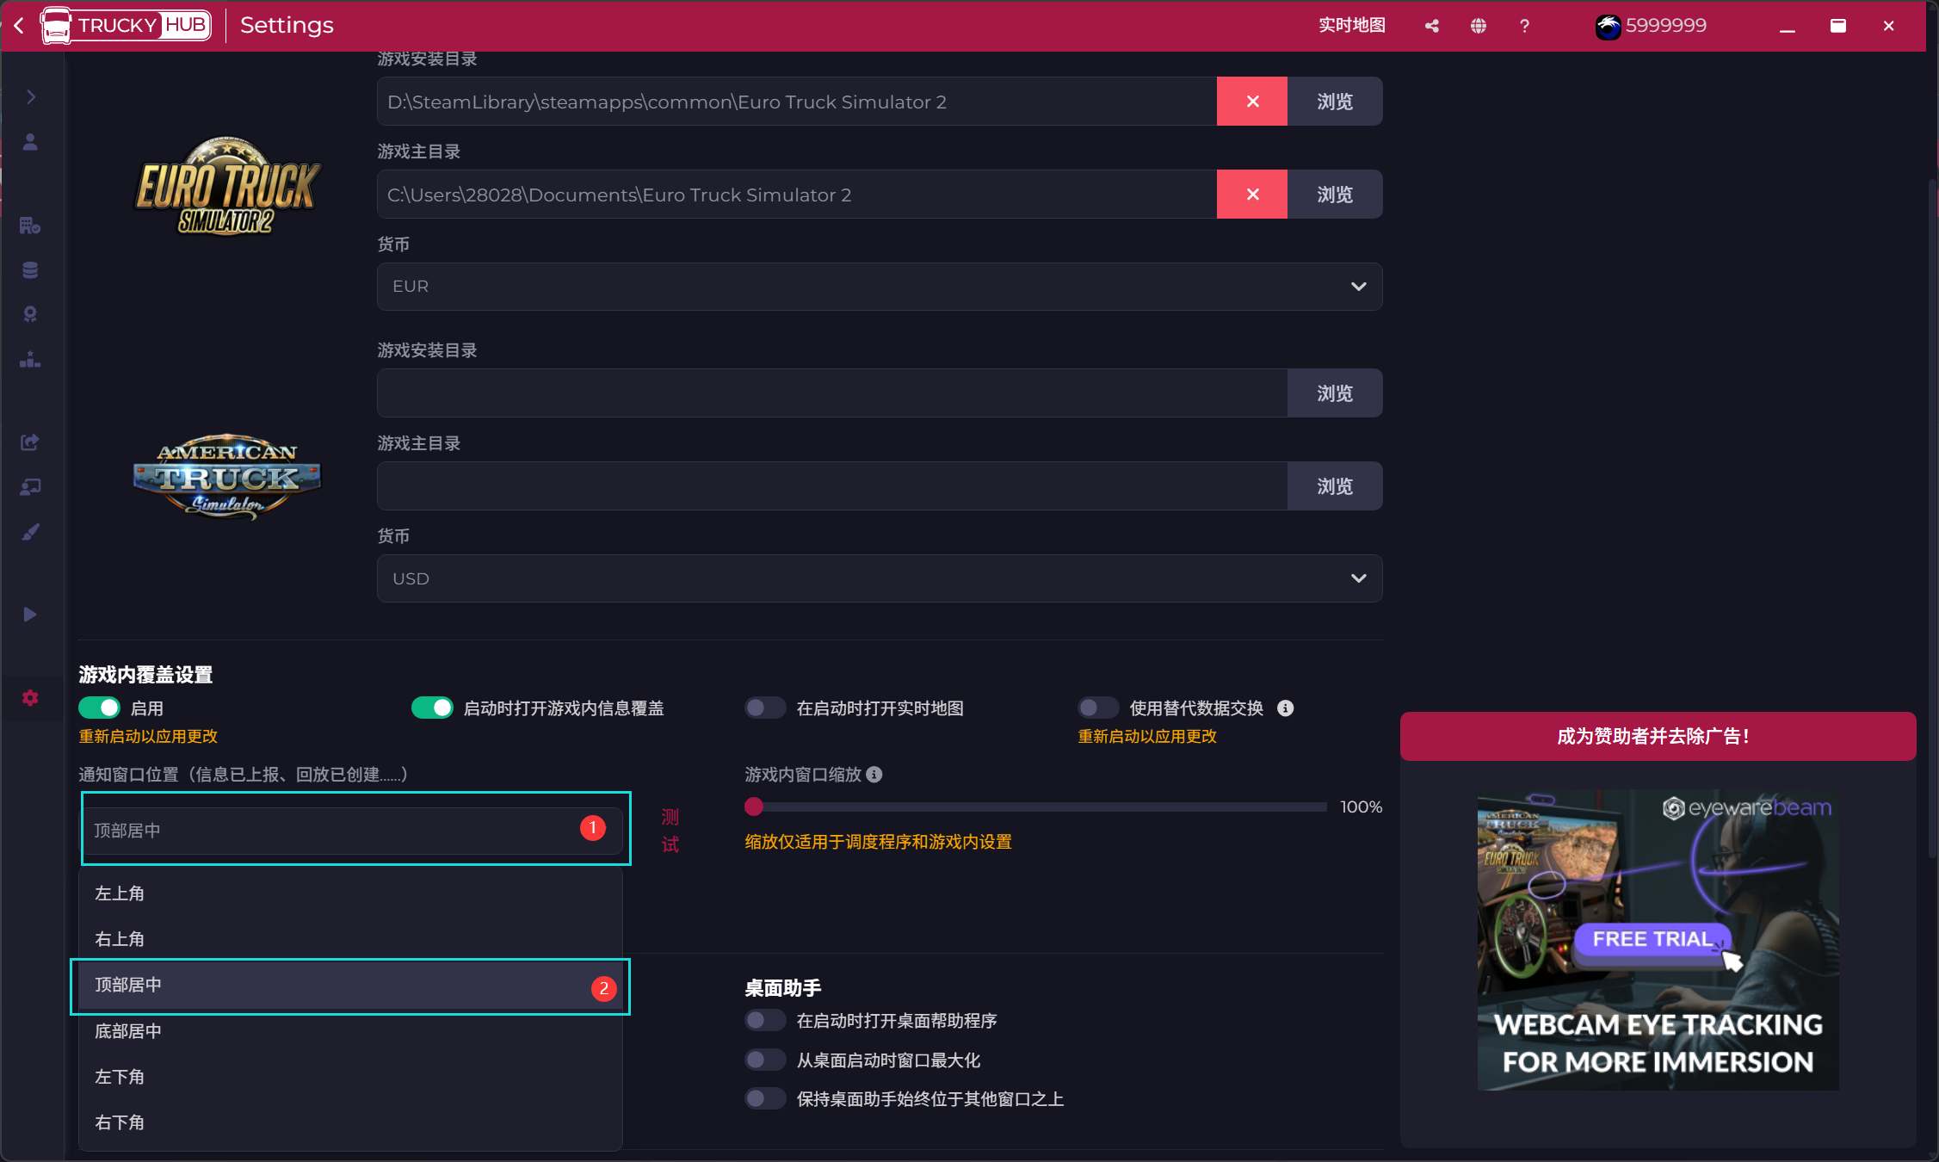Viewport: 1939px width, 1162px height.
Task: Open the help question mark icon
Action: point(1524,26)
